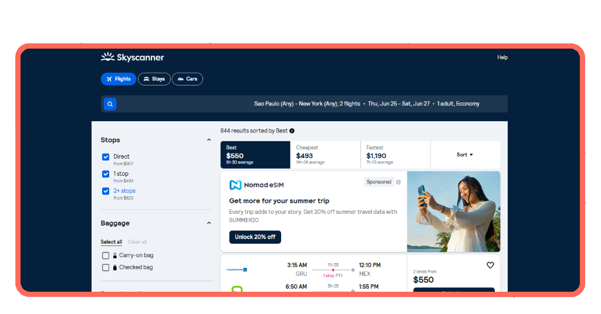The width and height of the screenshot is (601, 314).
Task: Enable the Carry-on bag filter
Action: click(x=106, y=255)
